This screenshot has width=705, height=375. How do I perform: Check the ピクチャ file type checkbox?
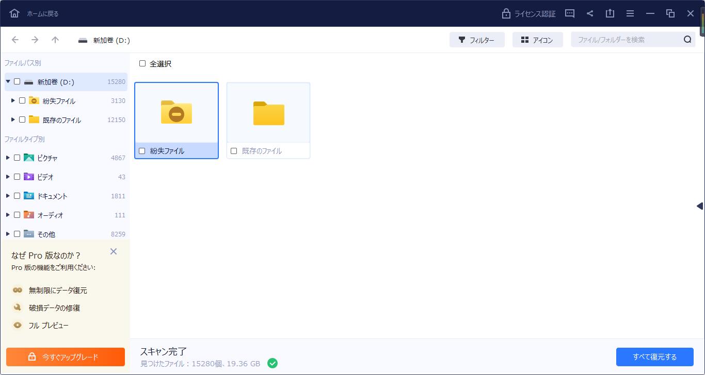[x=17, y=158]
